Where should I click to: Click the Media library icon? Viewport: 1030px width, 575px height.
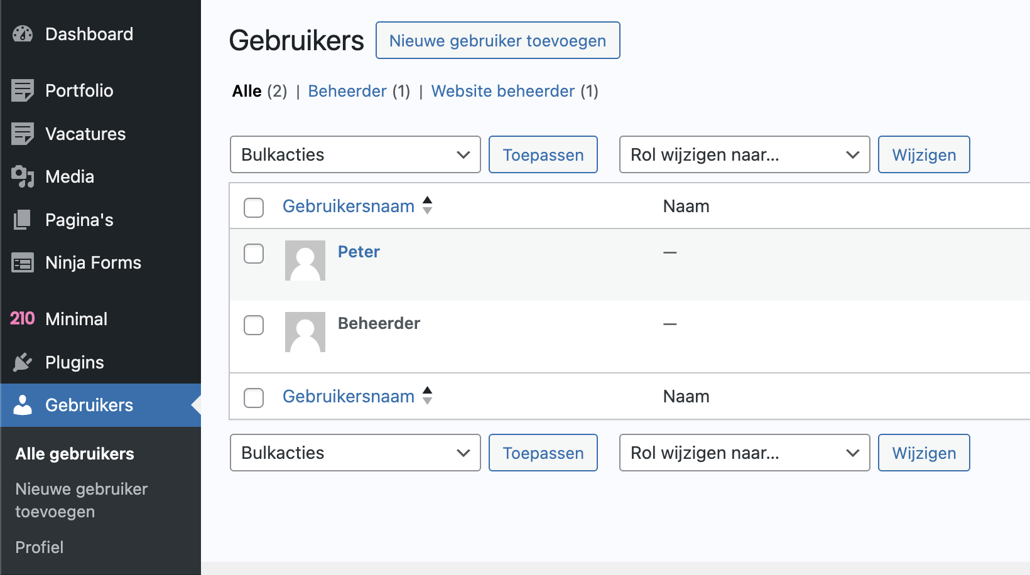tap(23, 177)
